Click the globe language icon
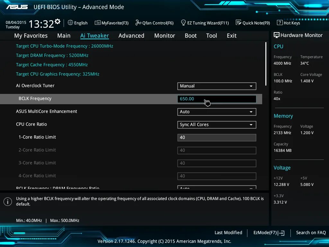The width and height of the screenshot is (329, 247). [x=70, y=23]
